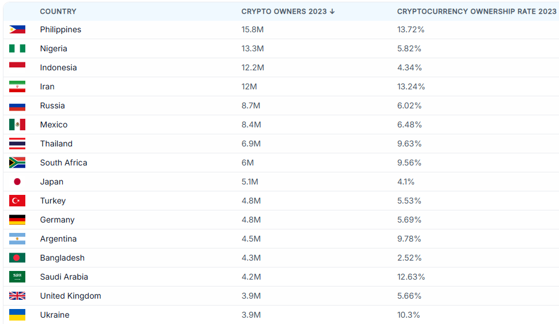Image resolution: width=559 pixels, height=324 pixels.
Task: Click the Turkey flag icon
Action: coord(17,201)
